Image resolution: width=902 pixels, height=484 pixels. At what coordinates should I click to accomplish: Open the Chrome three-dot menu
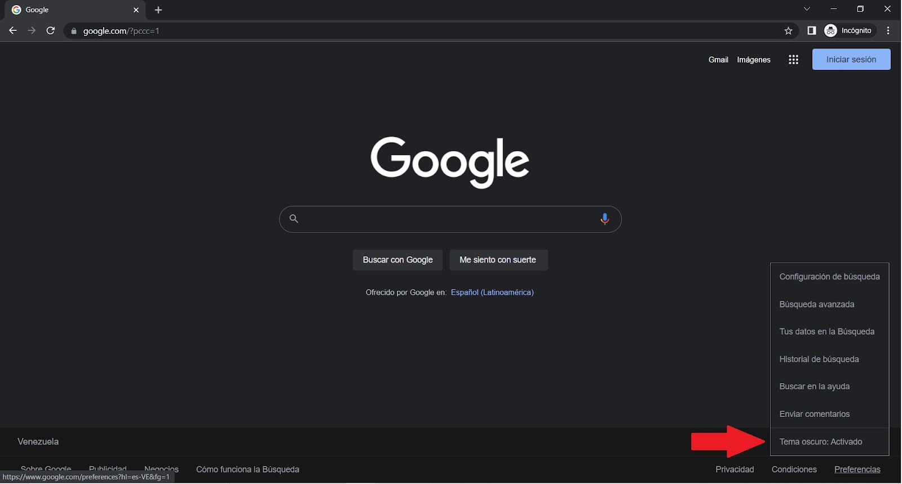coord(888,30)
